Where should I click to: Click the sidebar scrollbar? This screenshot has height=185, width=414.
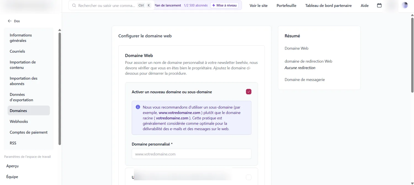click(60, 88)
